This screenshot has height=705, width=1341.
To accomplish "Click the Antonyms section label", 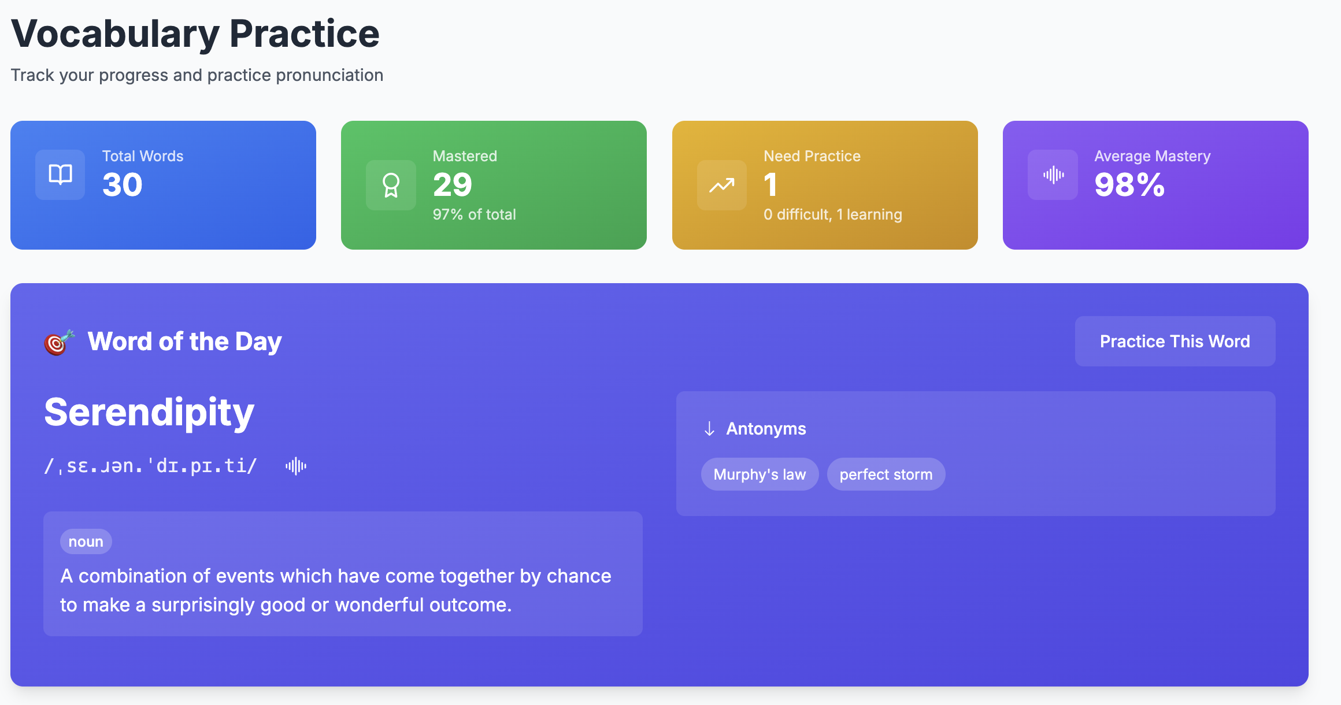I will pyautogui.click(x=766, y=429).
